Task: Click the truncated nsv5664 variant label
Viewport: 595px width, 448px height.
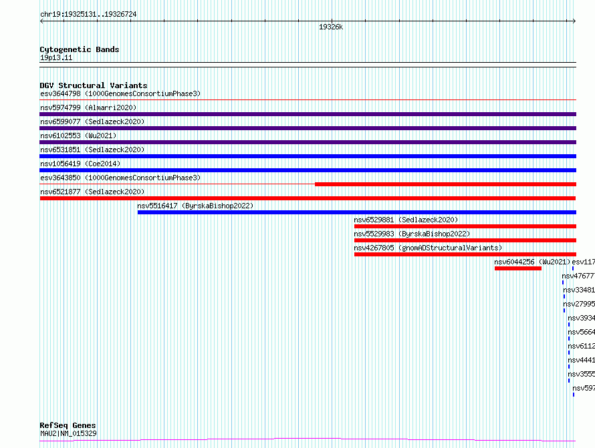Action: (582, 332)
